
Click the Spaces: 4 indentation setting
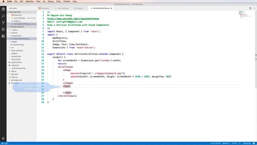[226, 143]
